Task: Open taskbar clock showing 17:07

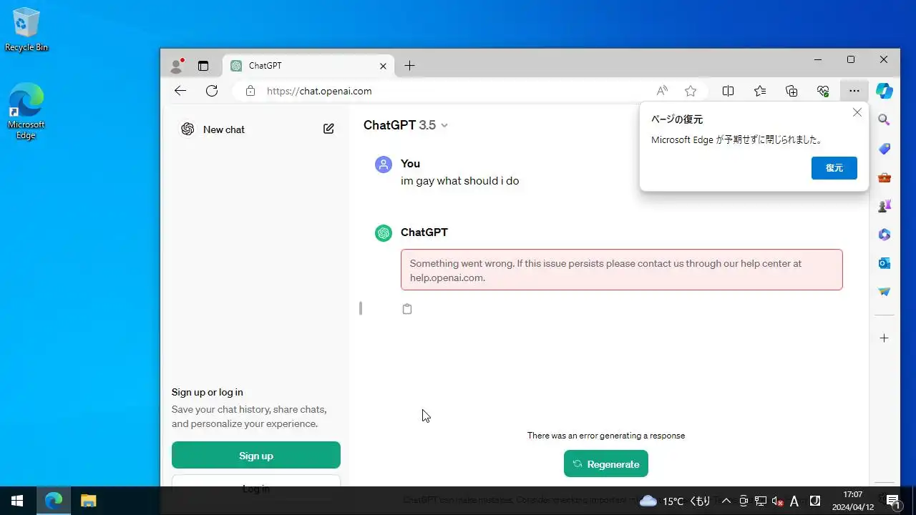Action: click(x=853, y=501)
